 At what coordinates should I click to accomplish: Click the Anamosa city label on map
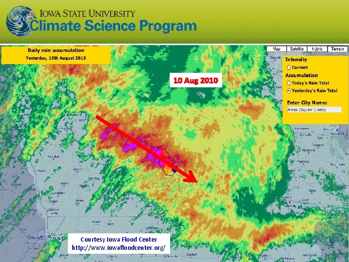point(303,161)
